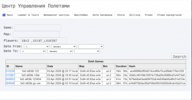Open game ID 504556 link
This screenshot has height=100, width=192.
click(10, 83)
